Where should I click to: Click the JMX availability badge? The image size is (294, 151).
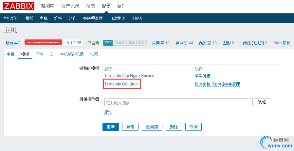click(x=132, y=43)
